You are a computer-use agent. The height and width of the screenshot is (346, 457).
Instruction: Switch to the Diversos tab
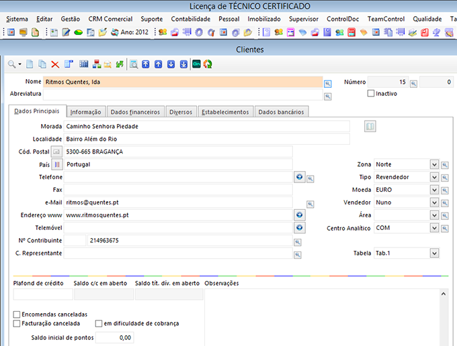pyautogui.click(x=181, y=112)
